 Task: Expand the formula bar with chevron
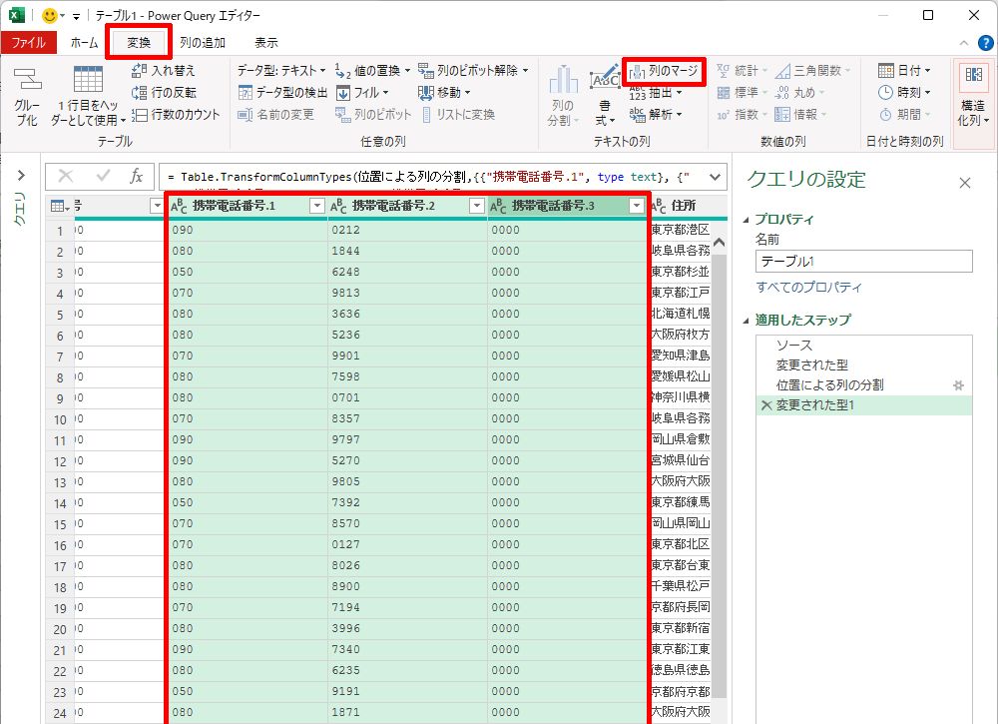click(715, 177)
